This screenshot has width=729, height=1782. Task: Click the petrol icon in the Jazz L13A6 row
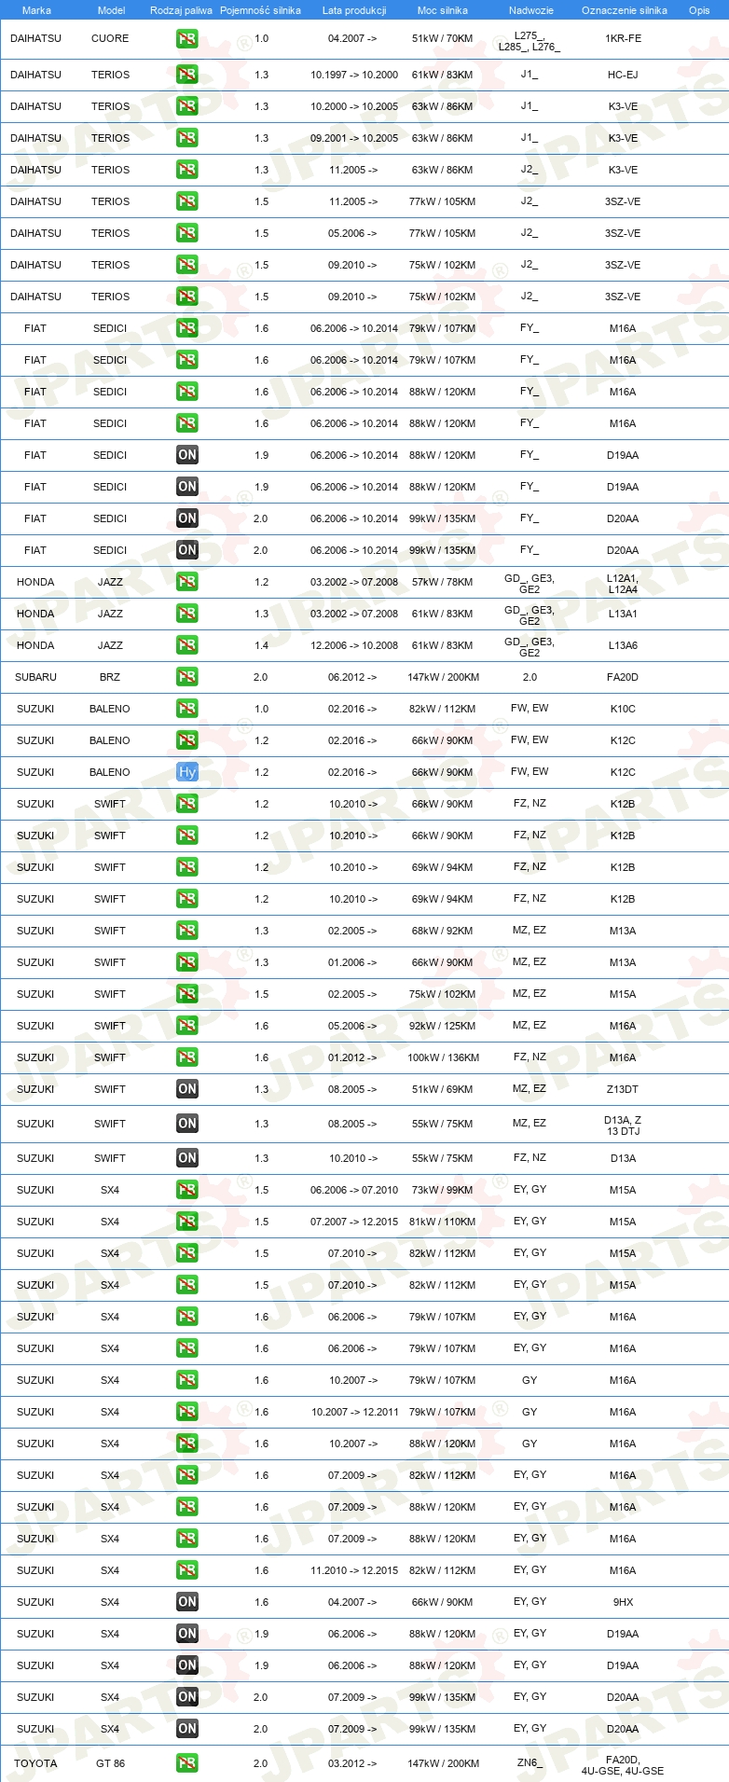pos(187,645)
